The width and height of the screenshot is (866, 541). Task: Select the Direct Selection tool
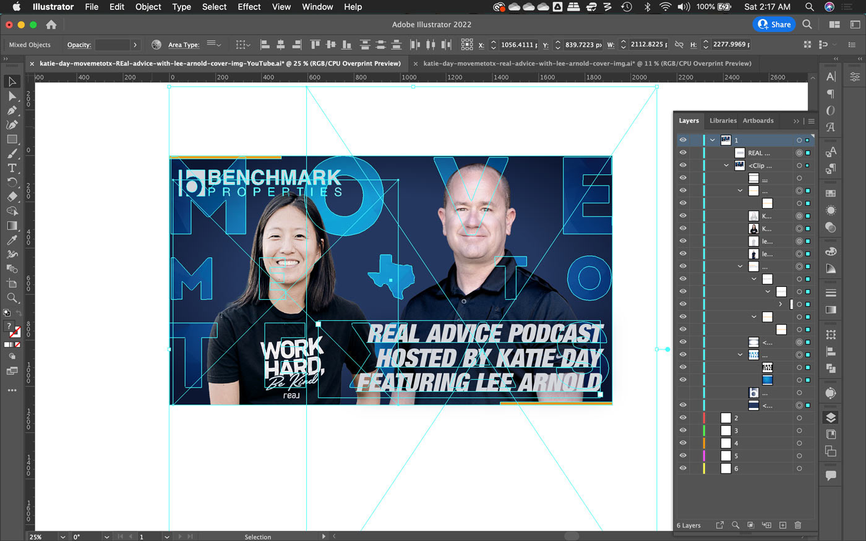point(12,96)
